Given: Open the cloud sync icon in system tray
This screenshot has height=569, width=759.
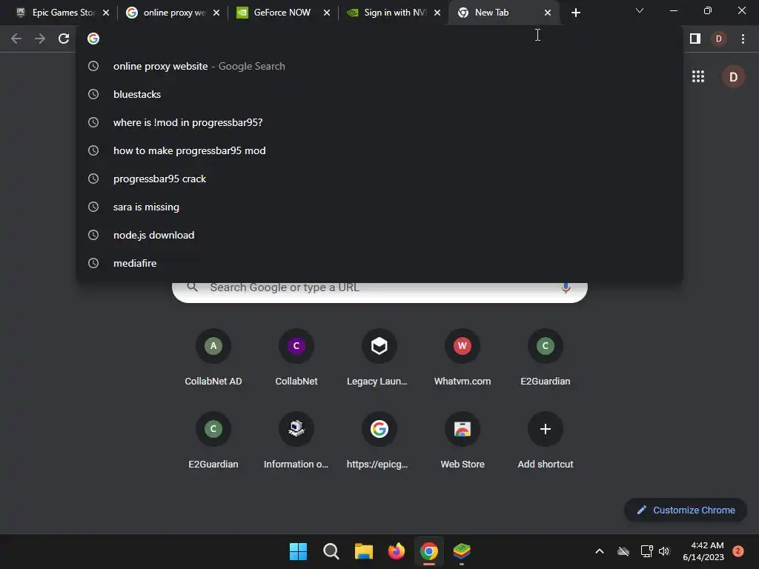Looking at the screenshot, I should click(x=623, y=551).
